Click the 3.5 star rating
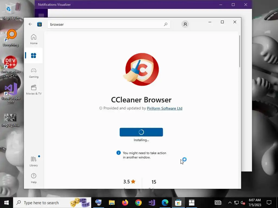Screen dimensions: 278x208 coord(129,182)
